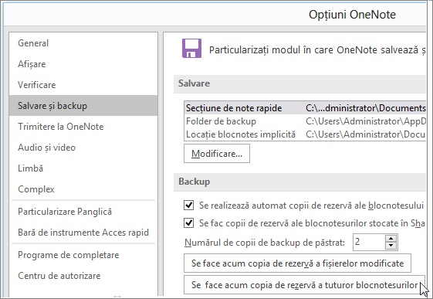
Task: Click the Backup section header
Action: [299, 182]
